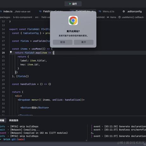Viewport: 146px width, 146px height.
Task: Click 'handleClick' declaration on line 28
Action: (28, 84)
